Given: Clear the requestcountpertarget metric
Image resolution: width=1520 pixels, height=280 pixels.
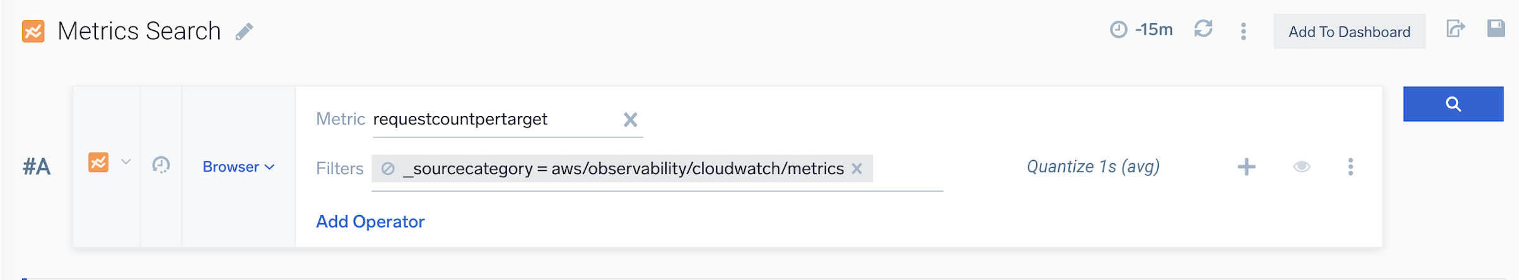Looking at the screenshot, I should click(630, 120).
